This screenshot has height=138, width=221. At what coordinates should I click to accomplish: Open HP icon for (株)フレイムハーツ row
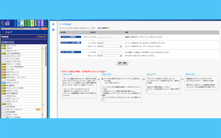click(42, 99)
